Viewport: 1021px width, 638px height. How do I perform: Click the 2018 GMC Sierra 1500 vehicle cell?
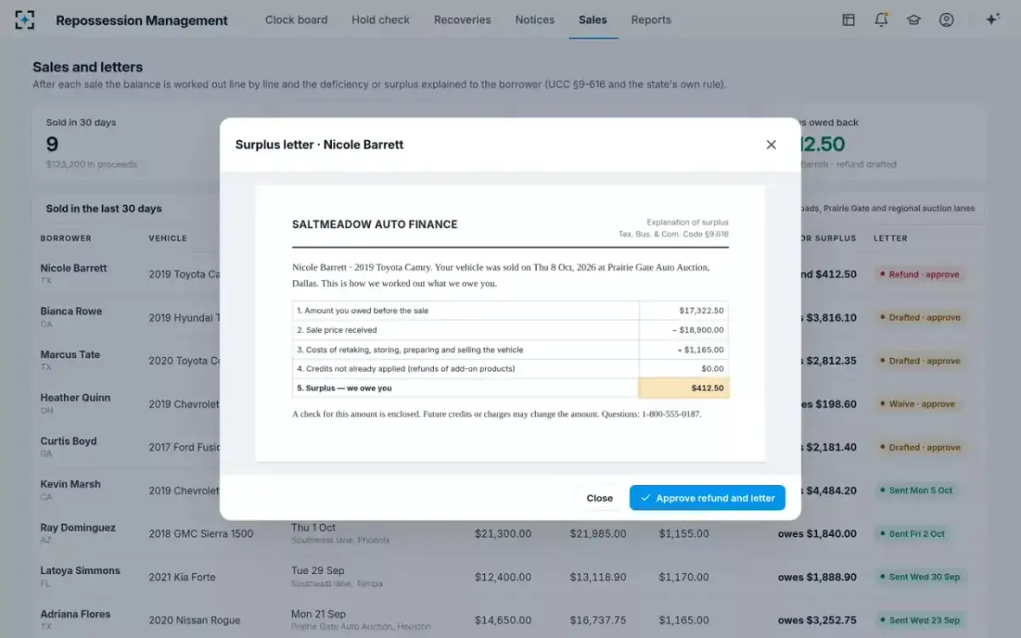tap(201, 533)
